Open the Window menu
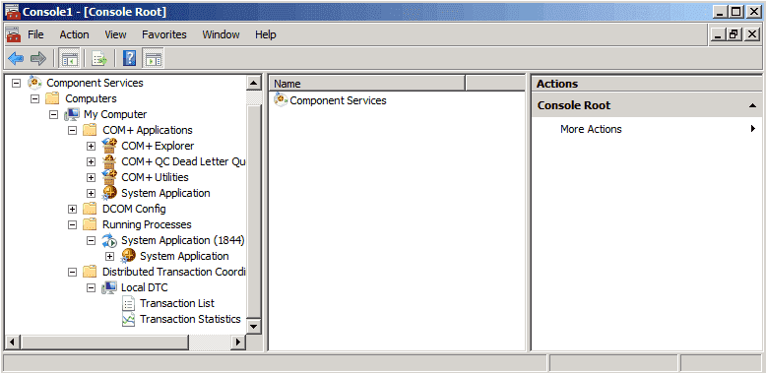 click(x=221, y=34)
